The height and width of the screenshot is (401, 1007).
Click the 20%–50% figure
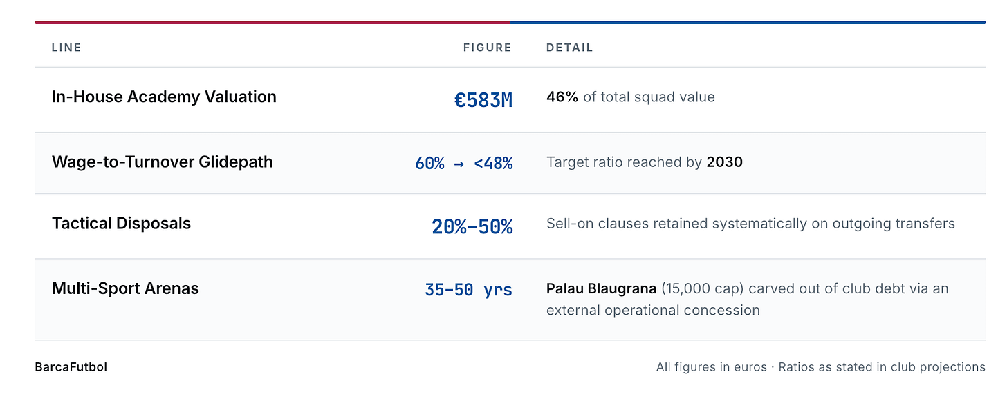[x=472, y=227]
